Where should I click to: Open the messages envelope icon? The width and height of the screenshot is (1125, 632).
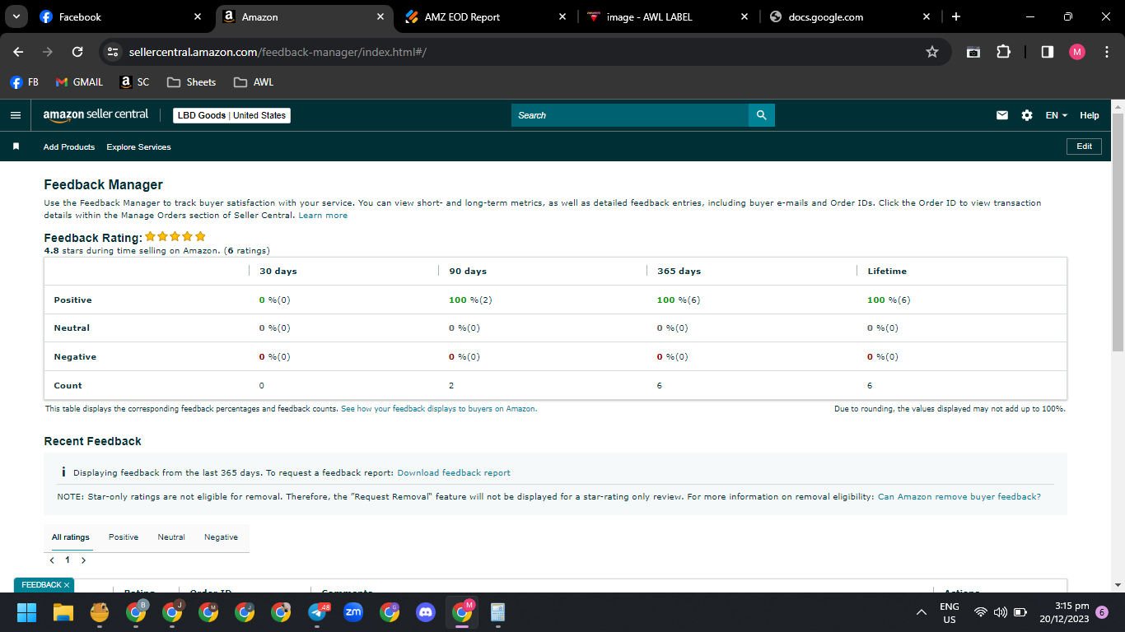click(1002, 115)
